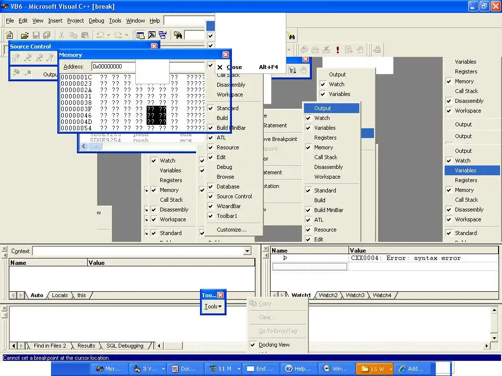The height and width of the screenshot is (376, 502).
Task: Click the hand icon in the small floating toolbar
Action: (x=303, y=70)
